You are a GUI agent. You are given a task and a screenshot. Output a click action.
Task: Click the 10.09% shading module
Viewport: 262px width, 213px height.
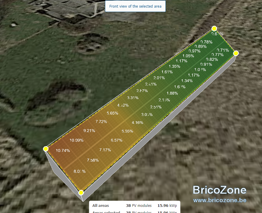[77, 140]
